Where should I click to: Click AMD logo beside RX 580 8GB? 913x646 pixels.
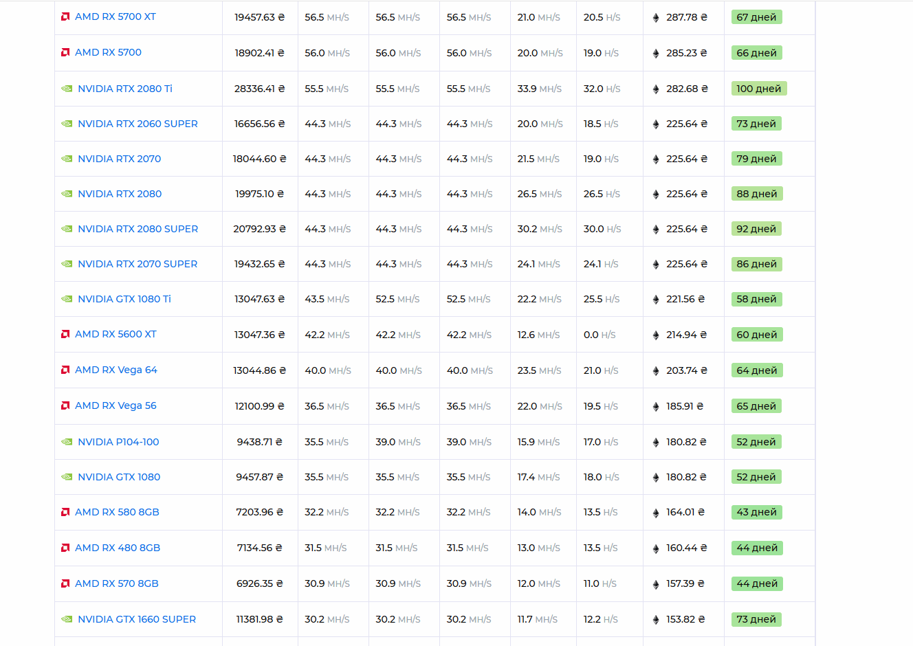pyautogui.click(x=65, y=512)
